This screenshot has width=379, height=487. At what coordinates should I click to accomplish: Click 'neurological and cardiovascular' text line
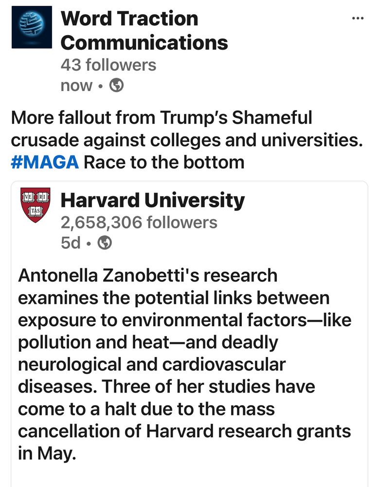point(152,365)
